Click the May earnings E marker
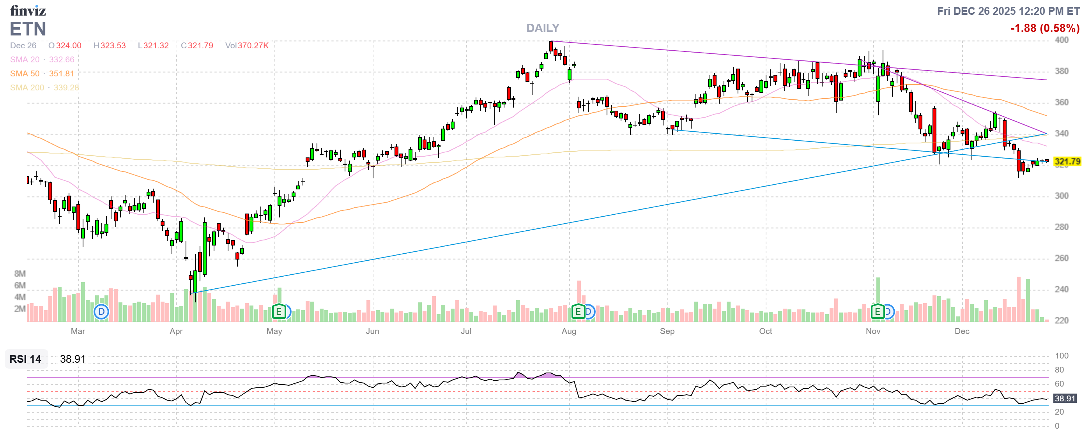The width and height of the screenshot is (1090, 438). 278,312
